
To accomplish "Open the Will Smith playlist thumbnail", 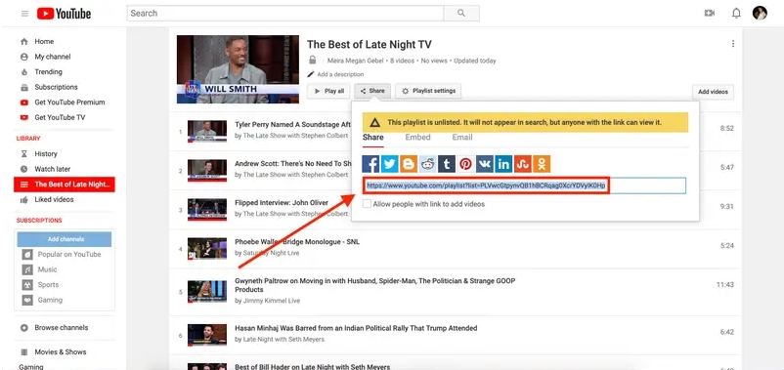I will (x=238, y=69).
